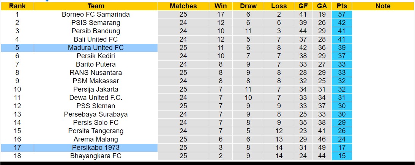Image resolution: width=415 pixels, height=165 pixels.
Task: Select highlighted Persikabo 1973 row
Action: point(96,148)
